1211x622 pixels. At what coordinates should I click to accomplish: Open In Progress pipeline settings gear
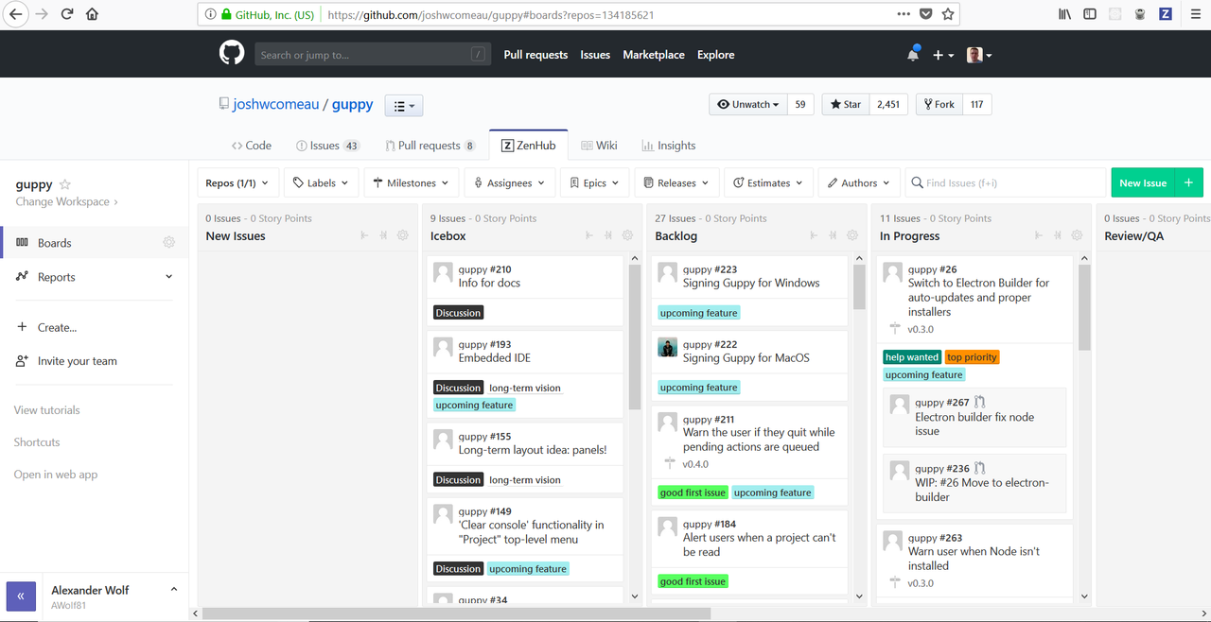(1077, 235)
